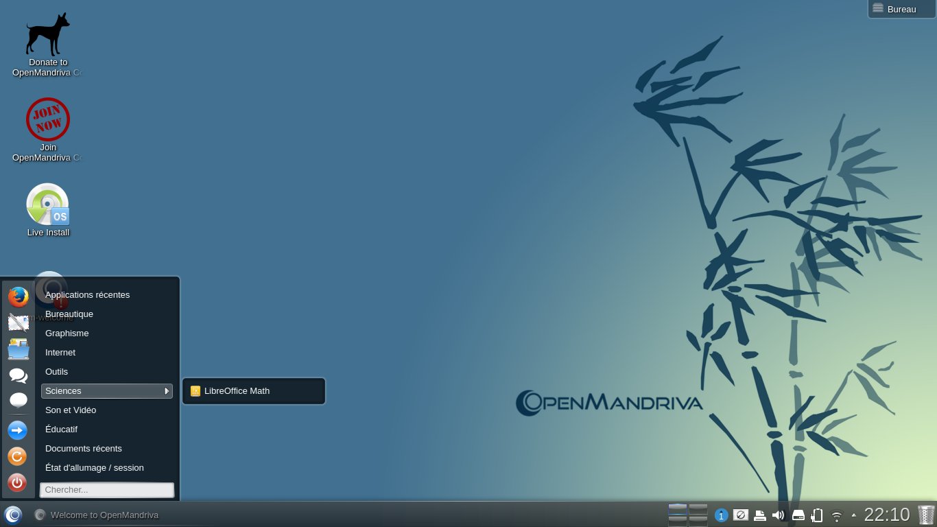Open the printer tray icon
The height and width of the screenshot is (527, 937).
(x=759, y=515)
